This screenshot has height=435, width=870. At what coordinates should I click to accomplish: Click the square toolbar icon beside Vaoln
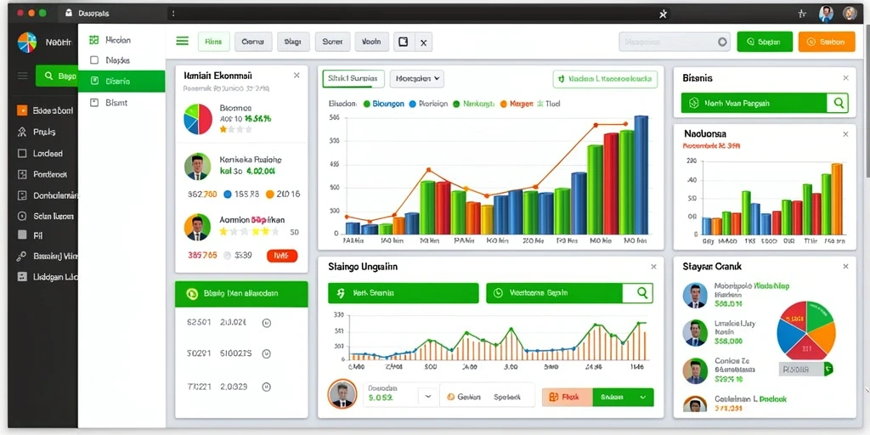[404, 42]
